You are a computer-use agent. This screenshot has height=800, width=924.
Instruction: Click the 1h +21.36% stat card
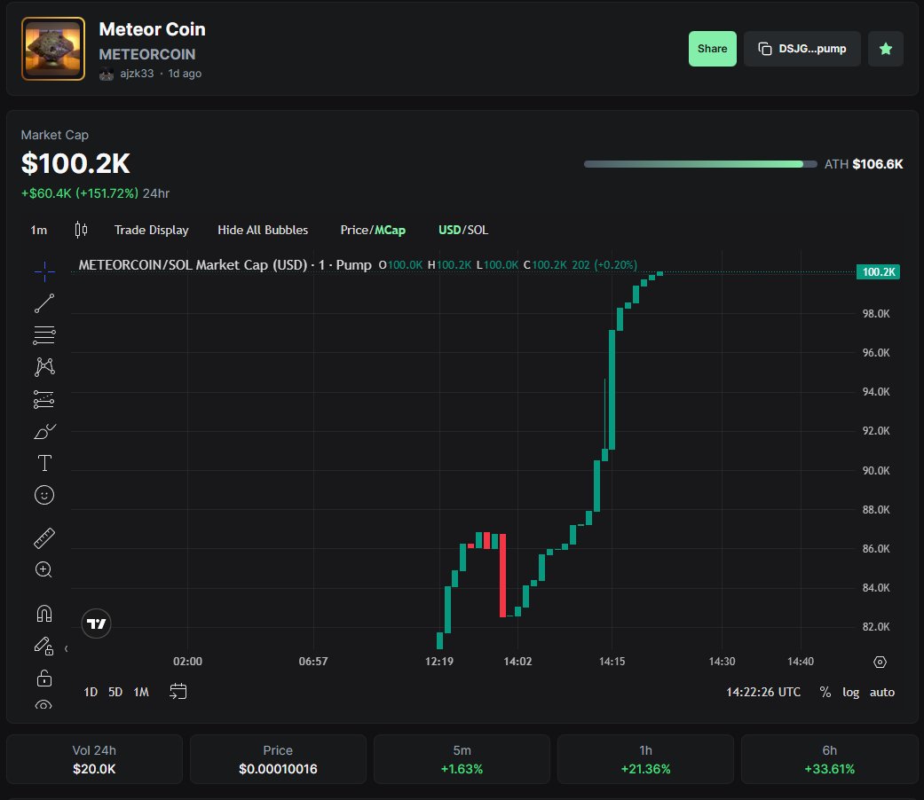pyautogui.click(x=646, y=759)
